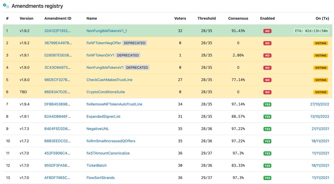Click the 91.43% consensus value
334x184 pixels.
(238, 31)
